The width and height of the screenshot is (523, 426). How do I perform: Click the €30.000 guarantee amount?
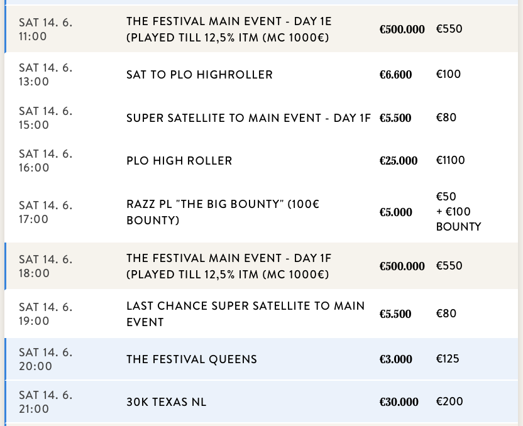tap(399, 402)
